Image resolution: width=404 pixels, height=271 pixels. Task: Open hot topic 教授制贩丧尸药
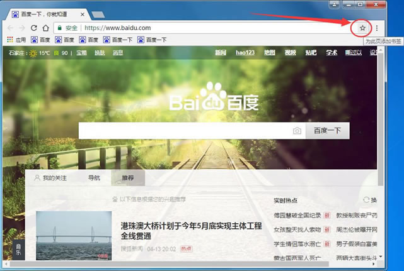[x=357, y=215]
